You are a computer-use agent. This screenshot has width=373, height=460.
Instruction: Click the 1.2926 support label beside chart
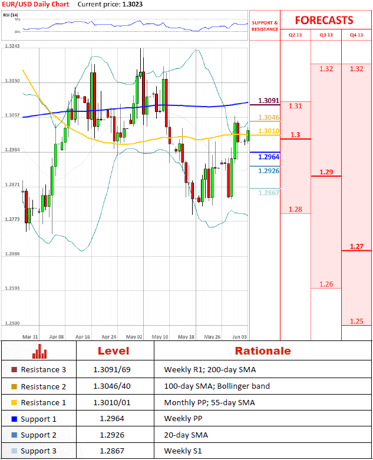[x=269, y=171]
